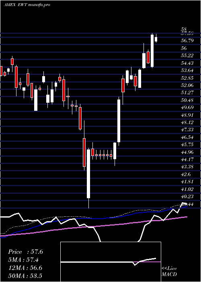Click the 48.91 price axis label
The height and width of the screenshot is (282, 201).
click(187, 115)
